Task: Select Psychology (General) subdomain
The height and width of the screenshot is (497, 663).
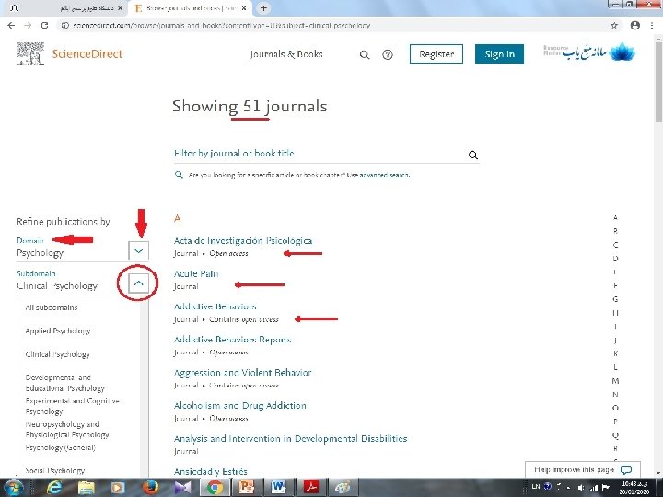Action: pos(60,447)
